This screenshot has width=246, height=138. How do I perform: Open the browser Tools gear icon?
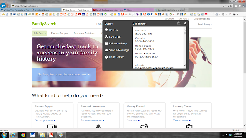click(x=243, y=6)
